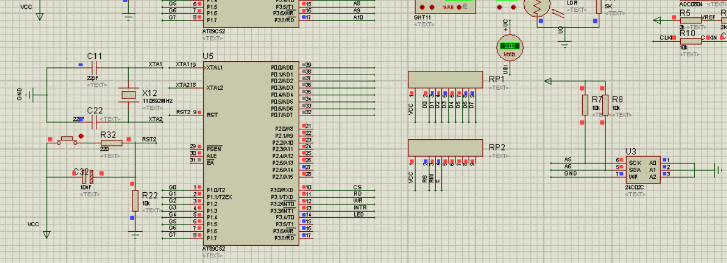
Task: Select resistor R32 body
Action: pyautogui.click(x=111, y=143)
